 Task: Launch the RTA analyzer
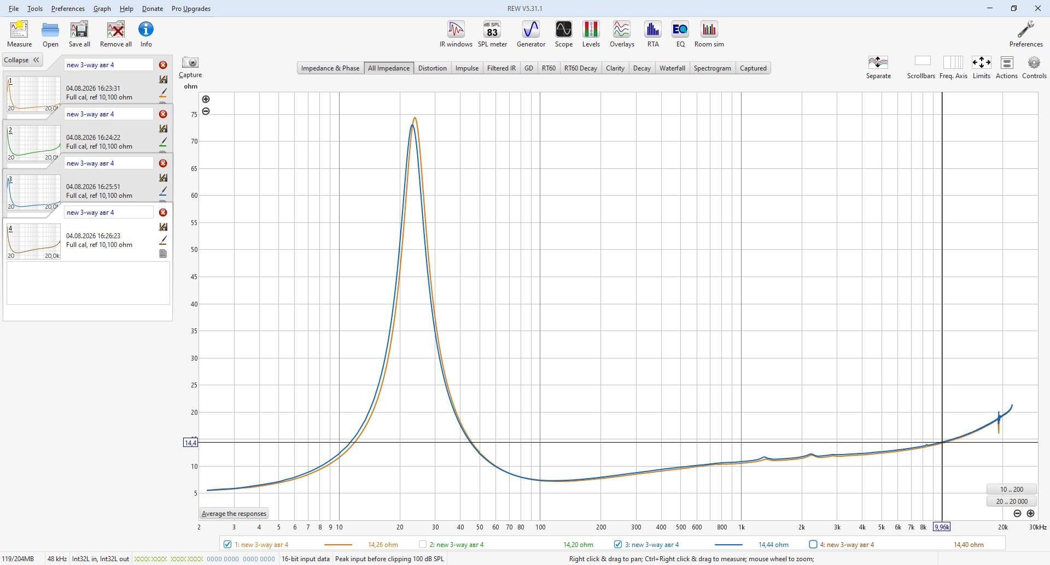point(653,34)
